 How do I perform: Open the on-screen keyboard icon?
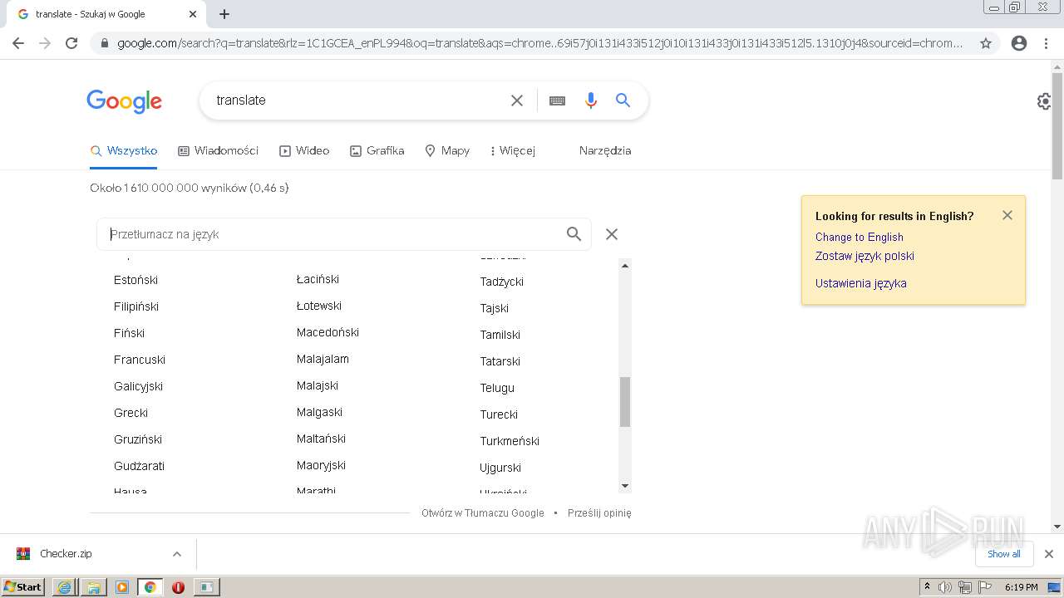(557, 100)
